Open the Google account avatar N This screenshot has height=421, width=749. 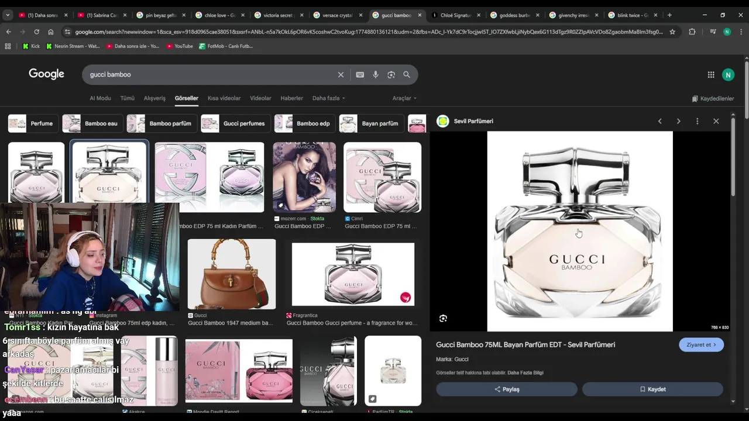(728, 75)
